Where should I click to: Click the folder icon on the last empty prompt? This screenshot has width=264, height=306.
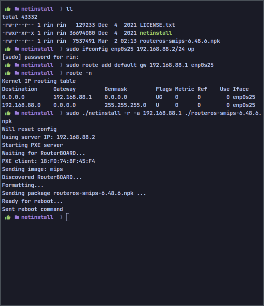(17, 217)
